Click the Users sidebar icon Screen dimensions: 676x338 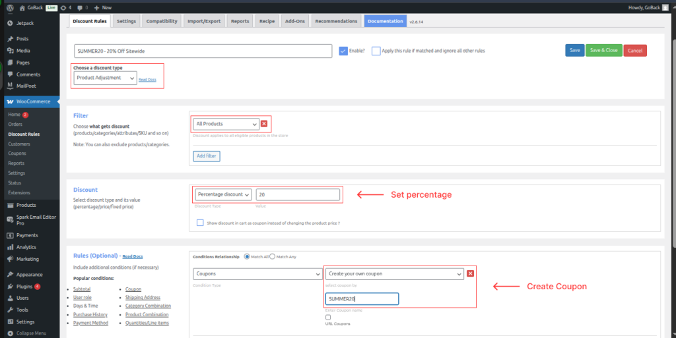click(x=11, y=298)
